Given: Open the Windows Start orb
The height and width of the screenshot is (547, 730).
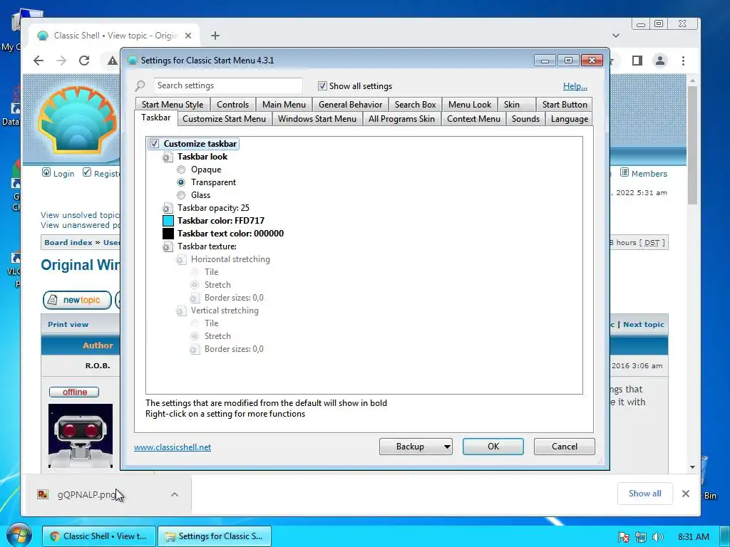Looking at the screenshot, I should pyautogui.click(x=19, y=535).
